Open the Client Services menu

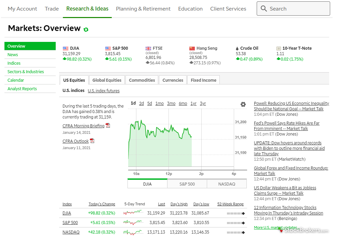pyautogui.click(x=228, y=9)
